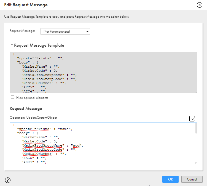Image resolution: width=207 pixels, height=186 pixels.
Task: Click the "body" line in the template box
Action: 28,62
